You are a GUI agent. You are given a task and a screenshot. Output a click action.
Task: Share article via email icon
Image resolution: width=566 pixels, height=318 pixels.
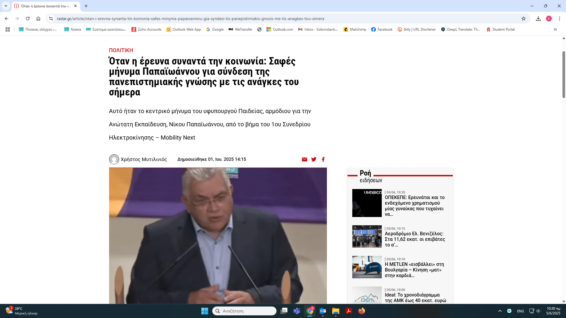point(305,159)
